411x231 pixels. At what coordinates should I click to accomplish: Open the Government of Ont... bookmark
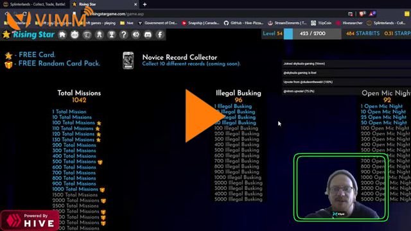coord(157,23)
